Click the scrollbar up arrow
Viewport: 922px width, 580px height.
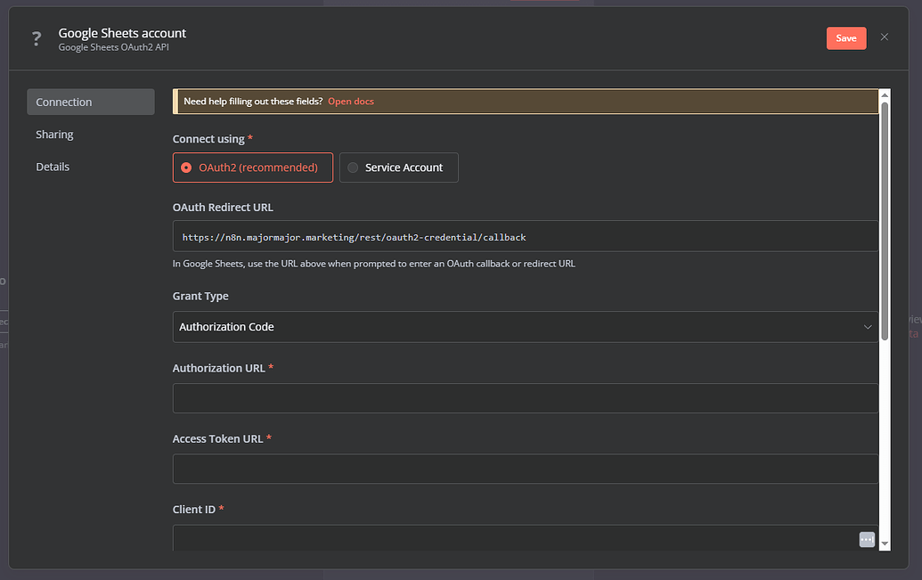[885, 94]
